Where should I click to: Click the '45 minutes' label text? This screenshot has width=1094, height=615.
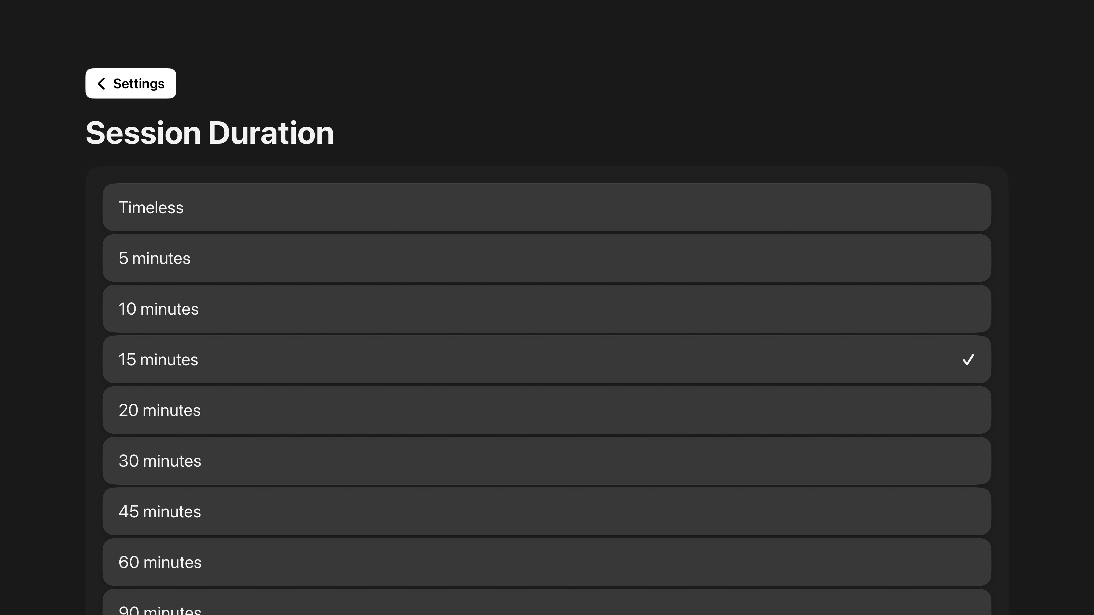160,512
